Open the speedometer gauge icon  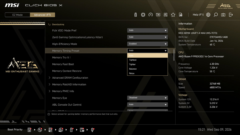pos(150,15)
